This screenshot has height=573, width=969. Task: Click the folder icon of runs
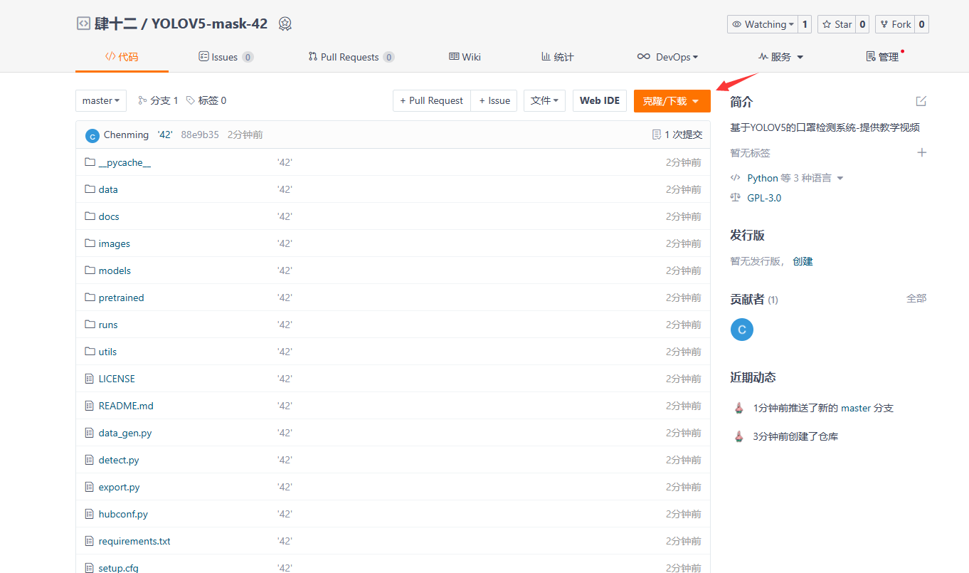click(x=90, y=325)
